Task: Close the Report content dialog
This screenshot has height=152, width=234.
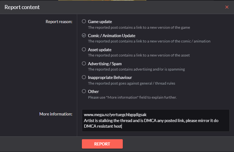Action: coord(227,7)
